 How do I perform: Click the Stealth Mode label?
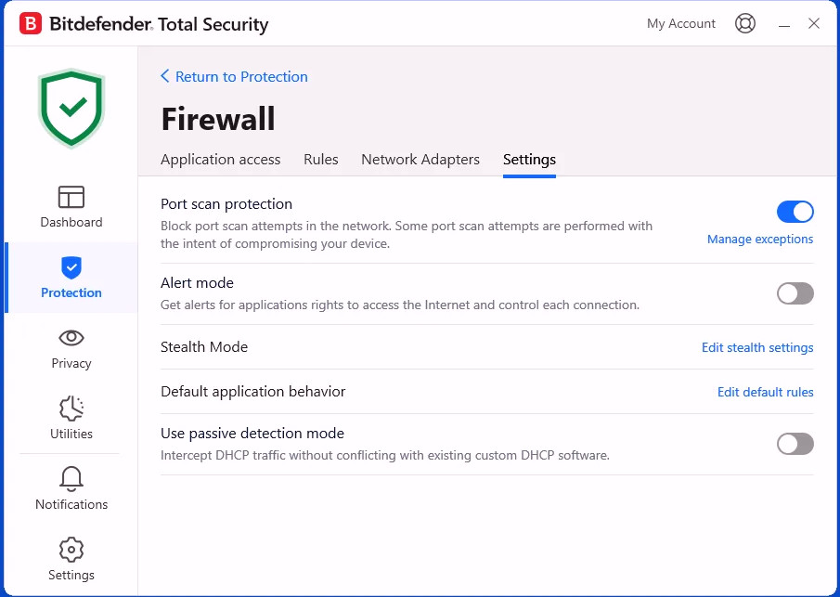pyautogui.click(x=204, y=346)
